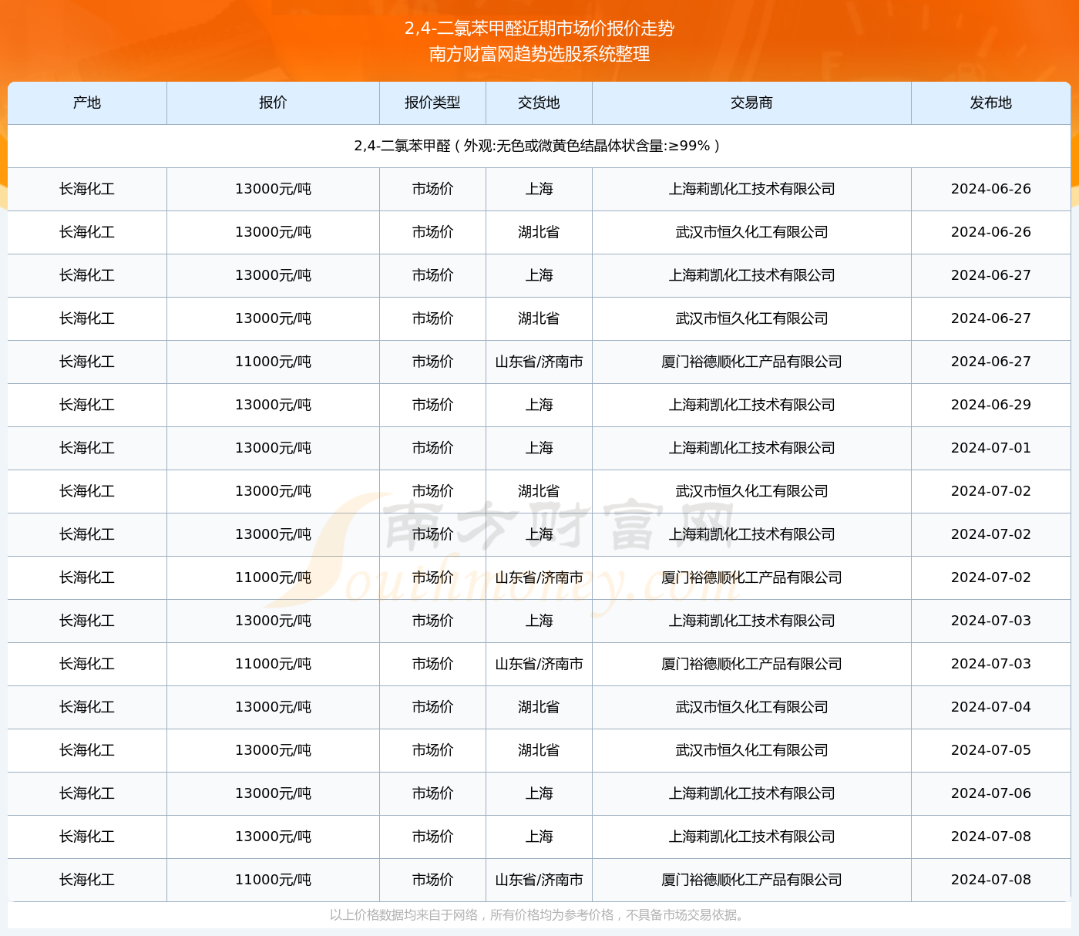Click the 交易商 column header
Viewport: 1079px width, 936px height.
[x=751, y=103]
